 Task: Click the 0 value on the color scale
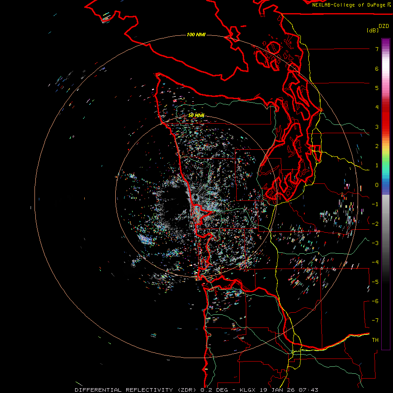tap(377, 185)
